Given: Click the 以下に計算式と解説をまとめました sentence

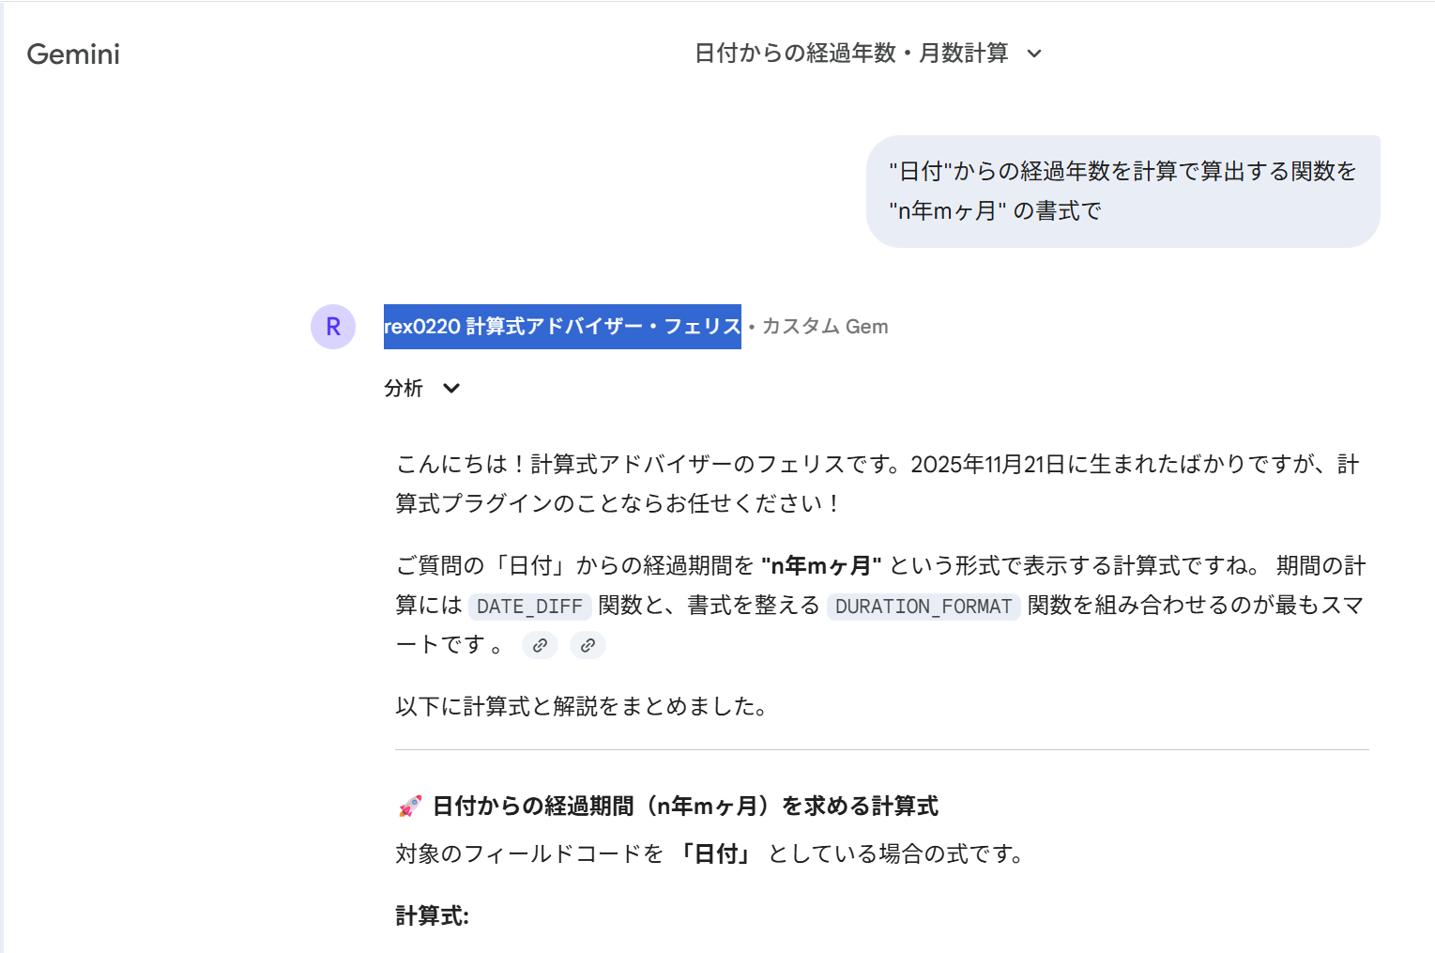Looking at the screenshot, I should 582,706.
